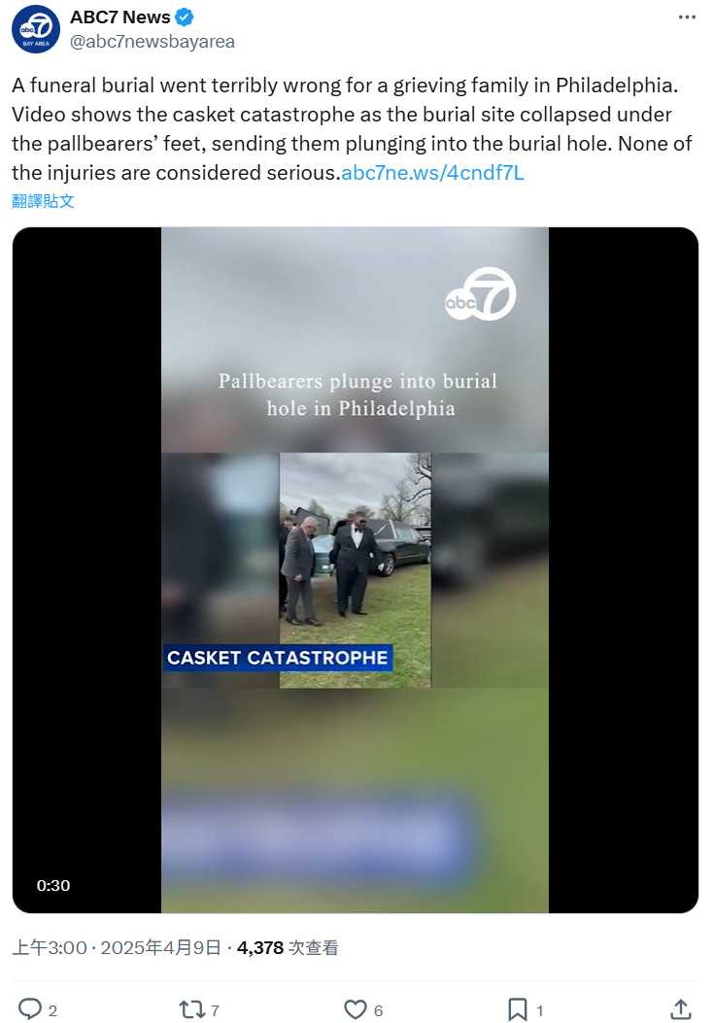Click the abc7 logo watermark in video
The width and height of the screenshot is (714, 1023).
pyautogui.click(x=480, y=294)
